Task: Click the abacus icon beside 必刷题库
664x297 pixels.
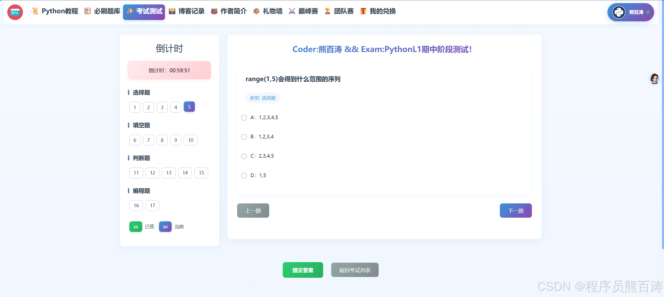Action: [88, 11]
